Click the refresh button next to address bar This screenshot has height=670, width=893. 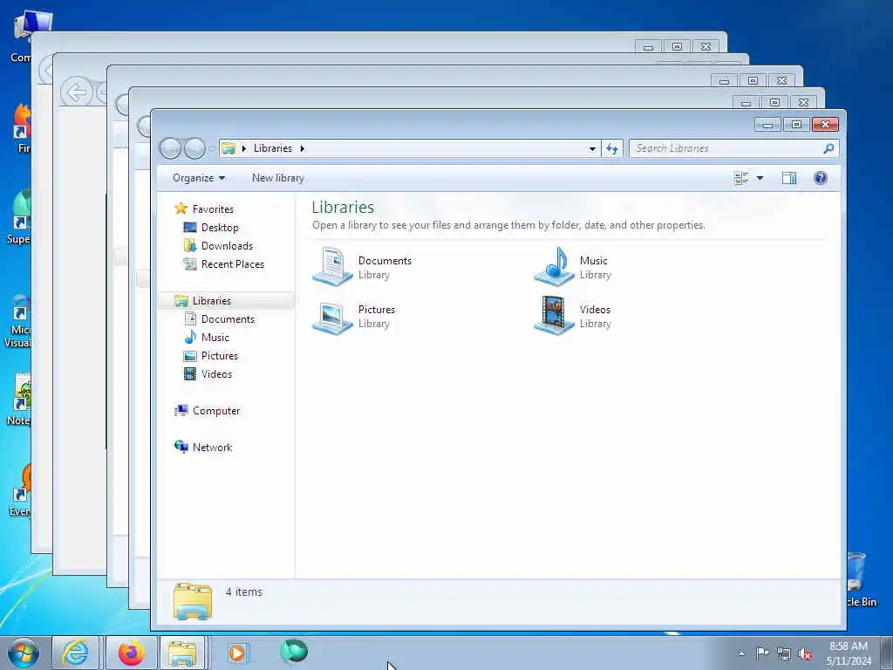[612, 148]
